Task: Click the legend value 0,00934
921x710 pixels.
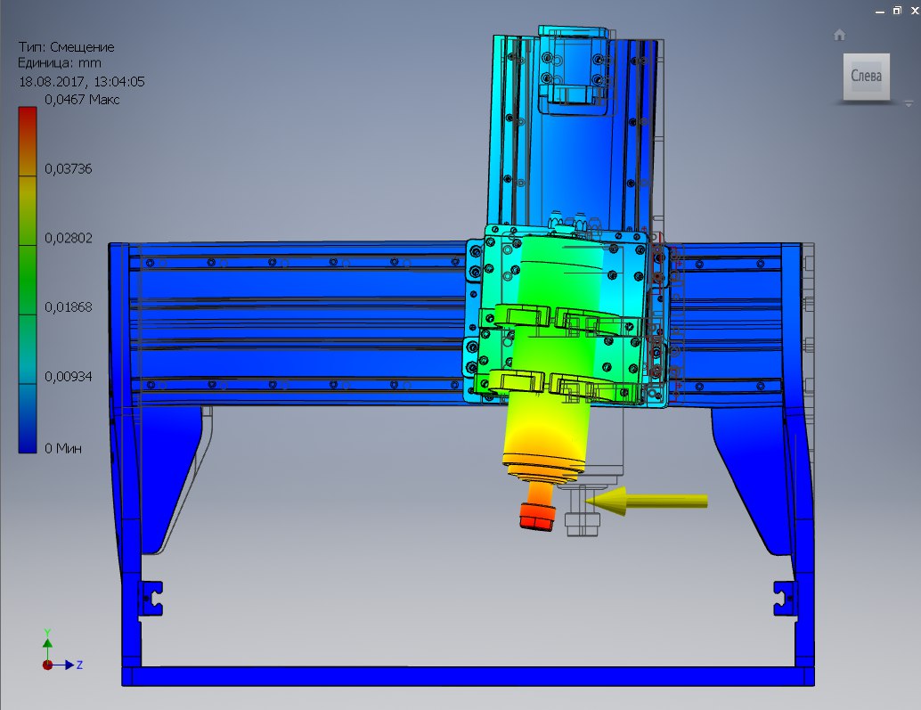Action: click(x=68, y=377)
